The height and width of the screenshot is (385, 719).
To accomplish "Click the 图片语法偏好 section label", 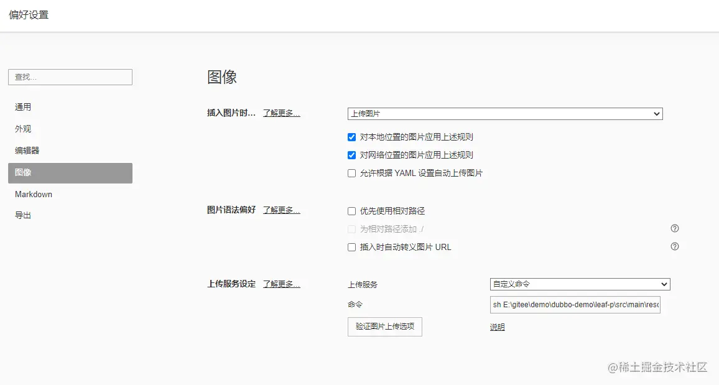I will tap(231, 210).
